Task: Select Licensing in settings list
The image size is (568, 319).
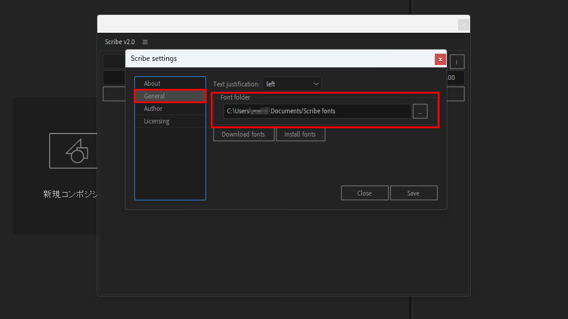Action: click(170, 121)
